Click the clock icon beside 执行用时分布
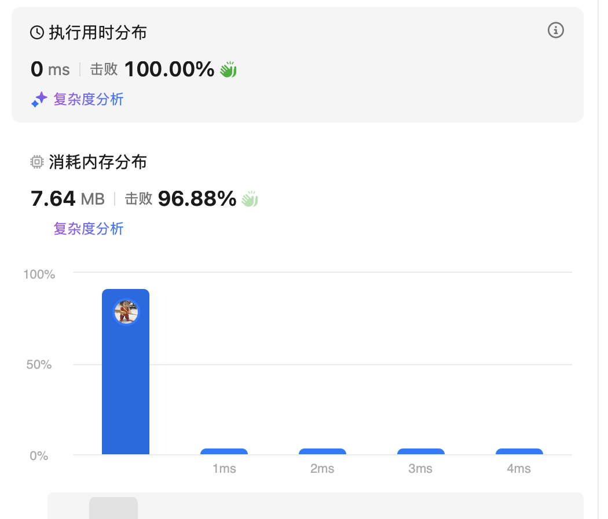Viewport: 608px width, 519px height. pyautogui.click(x=37, y=32)
